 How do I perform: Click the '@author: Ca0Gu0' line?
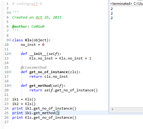pos(28,26)
